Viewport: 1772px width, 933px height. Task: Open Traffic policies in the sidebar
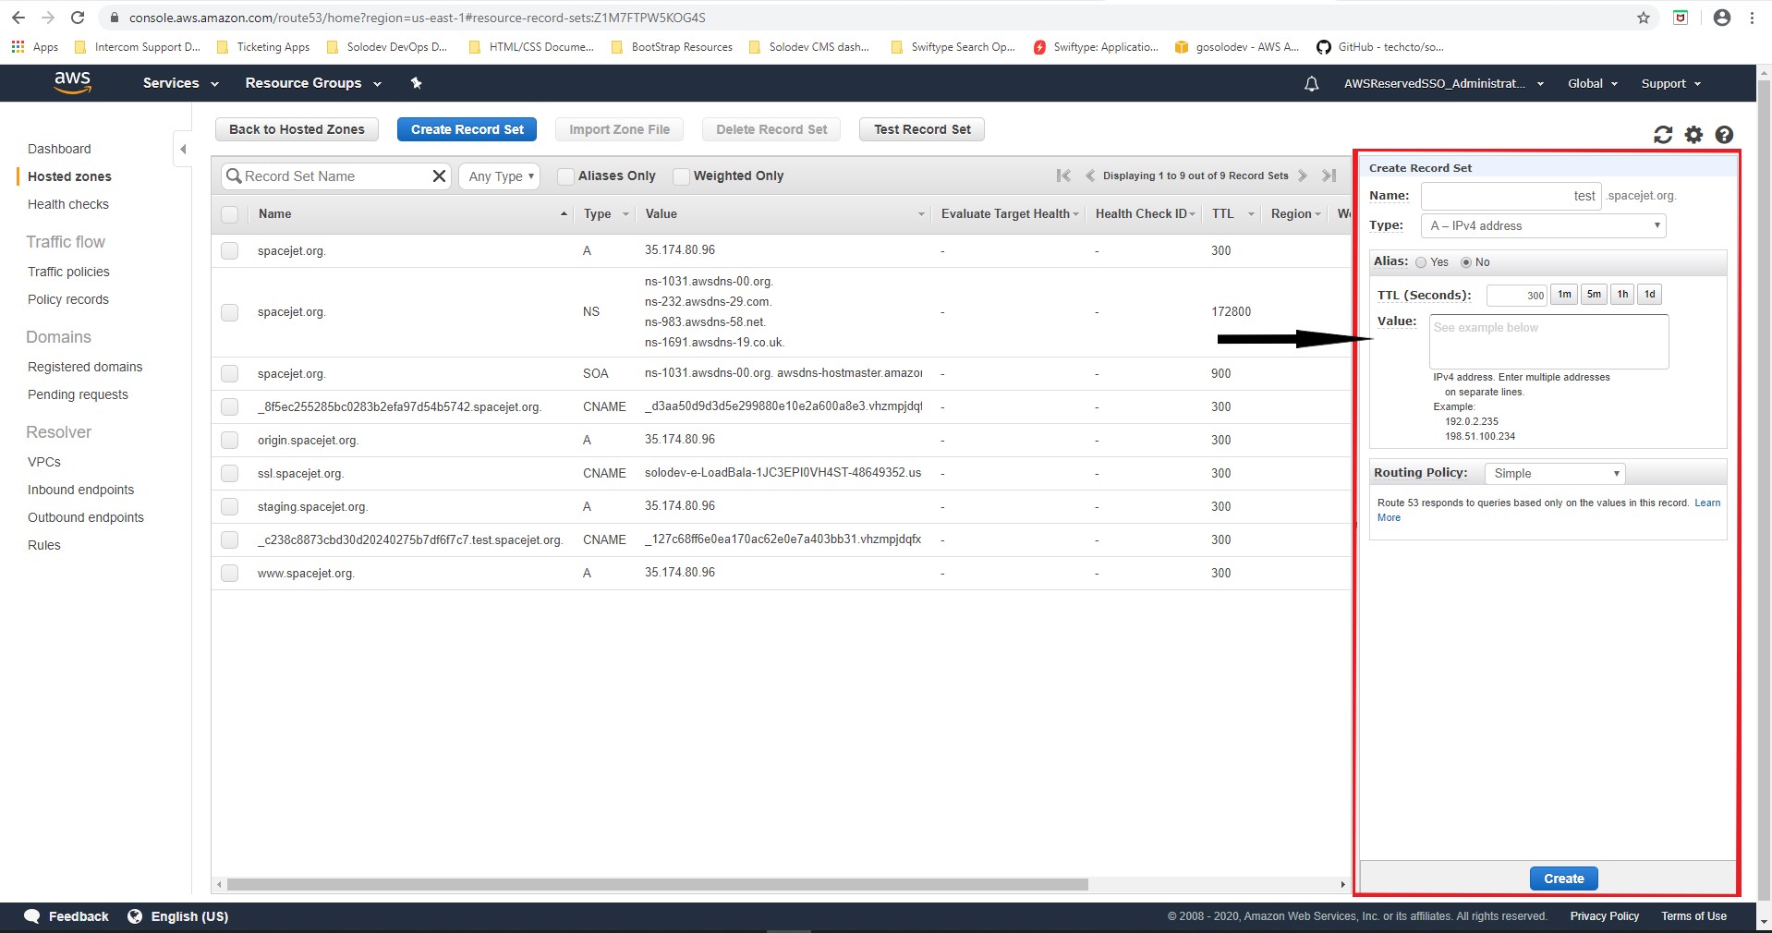point(68,272)
